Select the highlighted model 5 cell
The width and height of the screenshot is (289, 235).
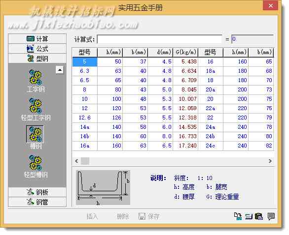pos(85,62)
